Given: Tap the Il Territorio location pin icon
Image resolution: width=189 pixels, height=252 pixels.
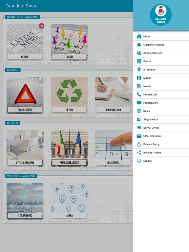Looking at the screenshot, I should 139,70.
